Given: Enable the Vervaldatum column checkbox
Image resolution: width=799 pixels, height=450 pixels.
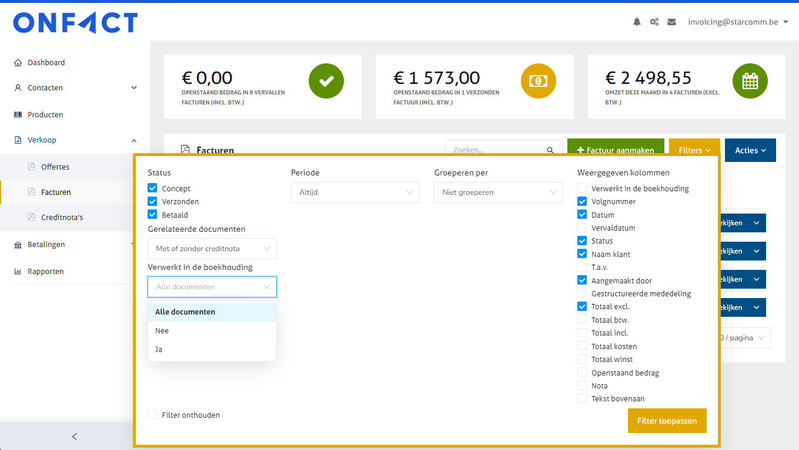Looking at the screenshot, I should tap(582, 228).
